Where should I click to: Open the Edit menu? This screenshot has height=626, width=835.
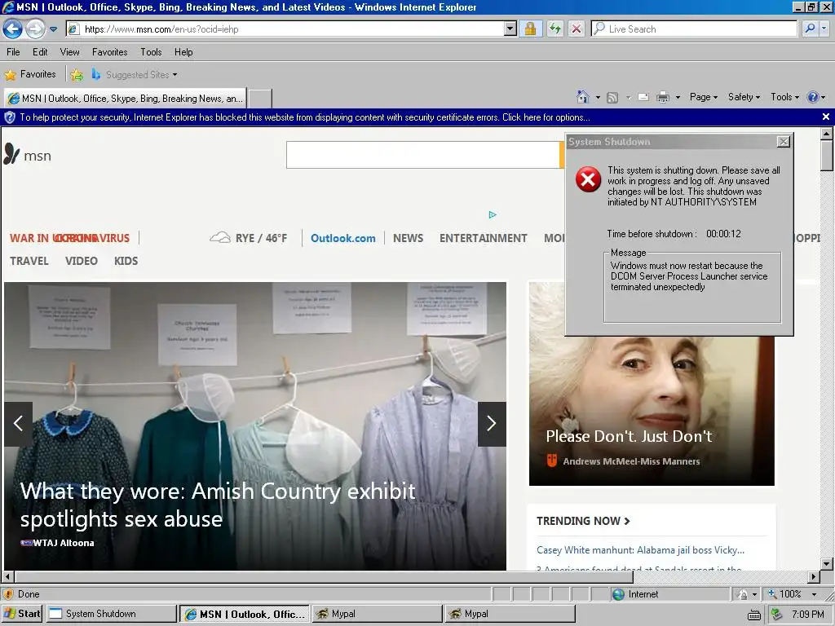tap(40, 52)
